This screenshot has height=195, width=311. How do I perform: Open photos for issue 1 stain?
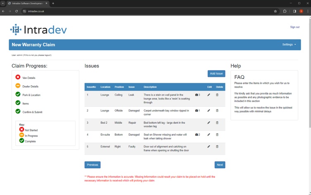coord(197,95)
